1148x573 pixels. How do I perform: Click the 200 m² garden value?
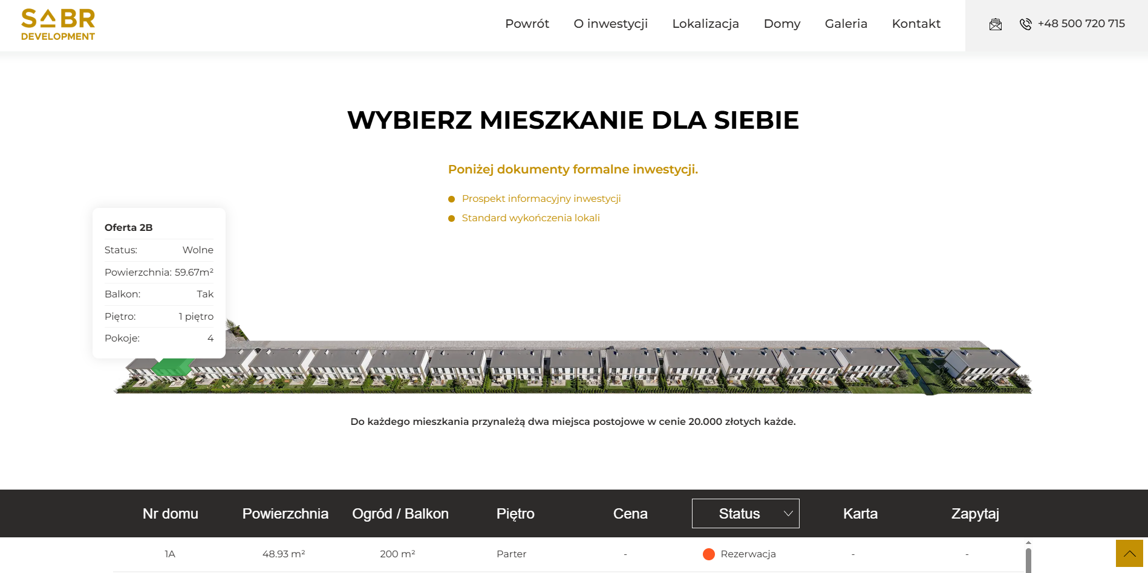tap(397, 554)
